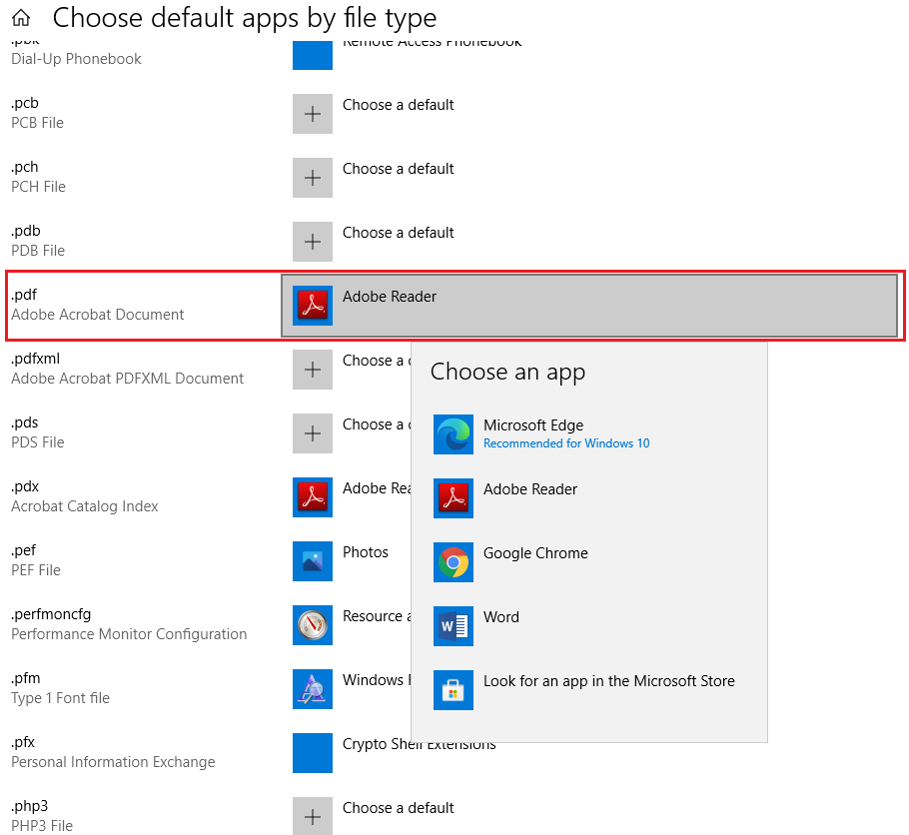Click the PDB File description
The width and height of the screenshot is (909, 835).
click(x=38, y=251)
